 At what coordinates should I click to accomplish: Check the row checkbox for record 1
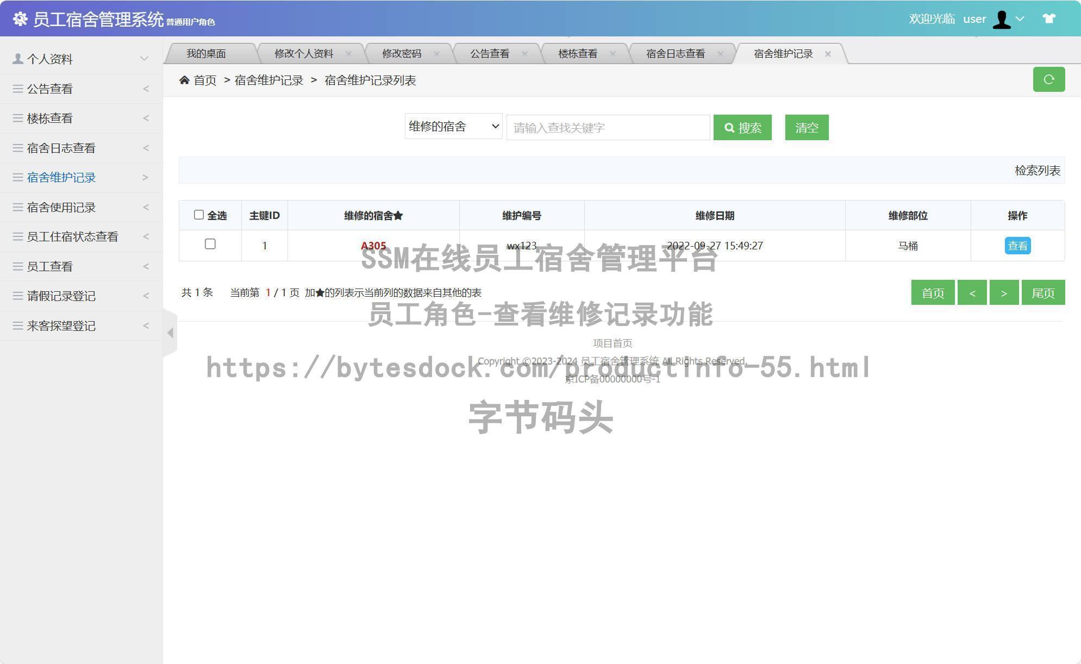(210, 244)
